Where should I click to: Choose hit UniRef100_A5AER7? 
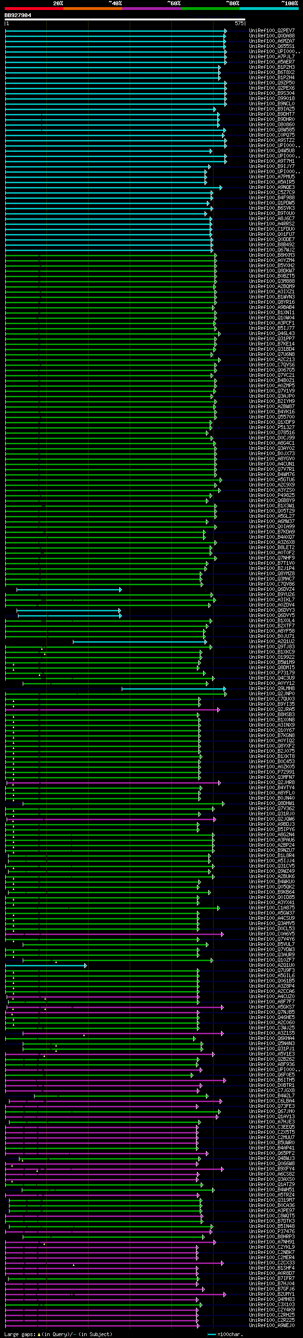(271, 62)
